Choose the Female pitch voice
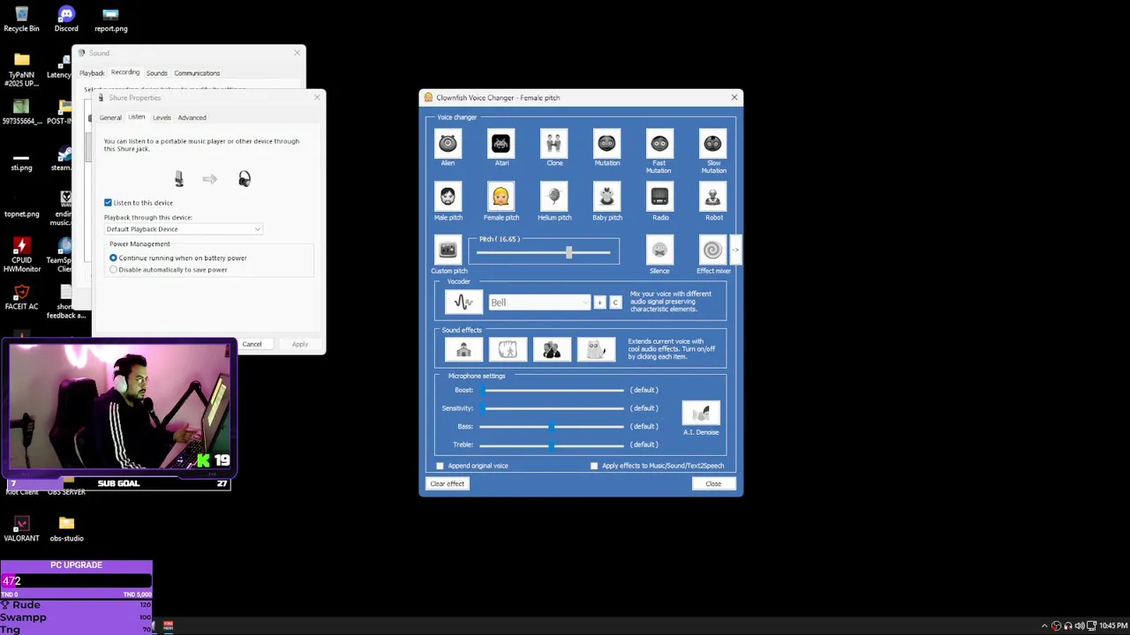The height and width of the screenshot is (635, 1130). (501, 197)
